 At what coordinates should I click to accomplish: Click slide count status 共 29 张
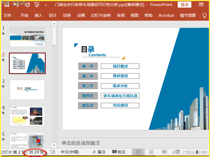[37, 152]
